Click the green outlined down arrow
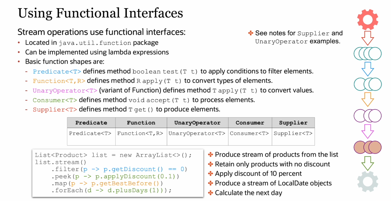The height and width of the screenshot is (201, 391). pyautogui.click(x=368, y=163)
